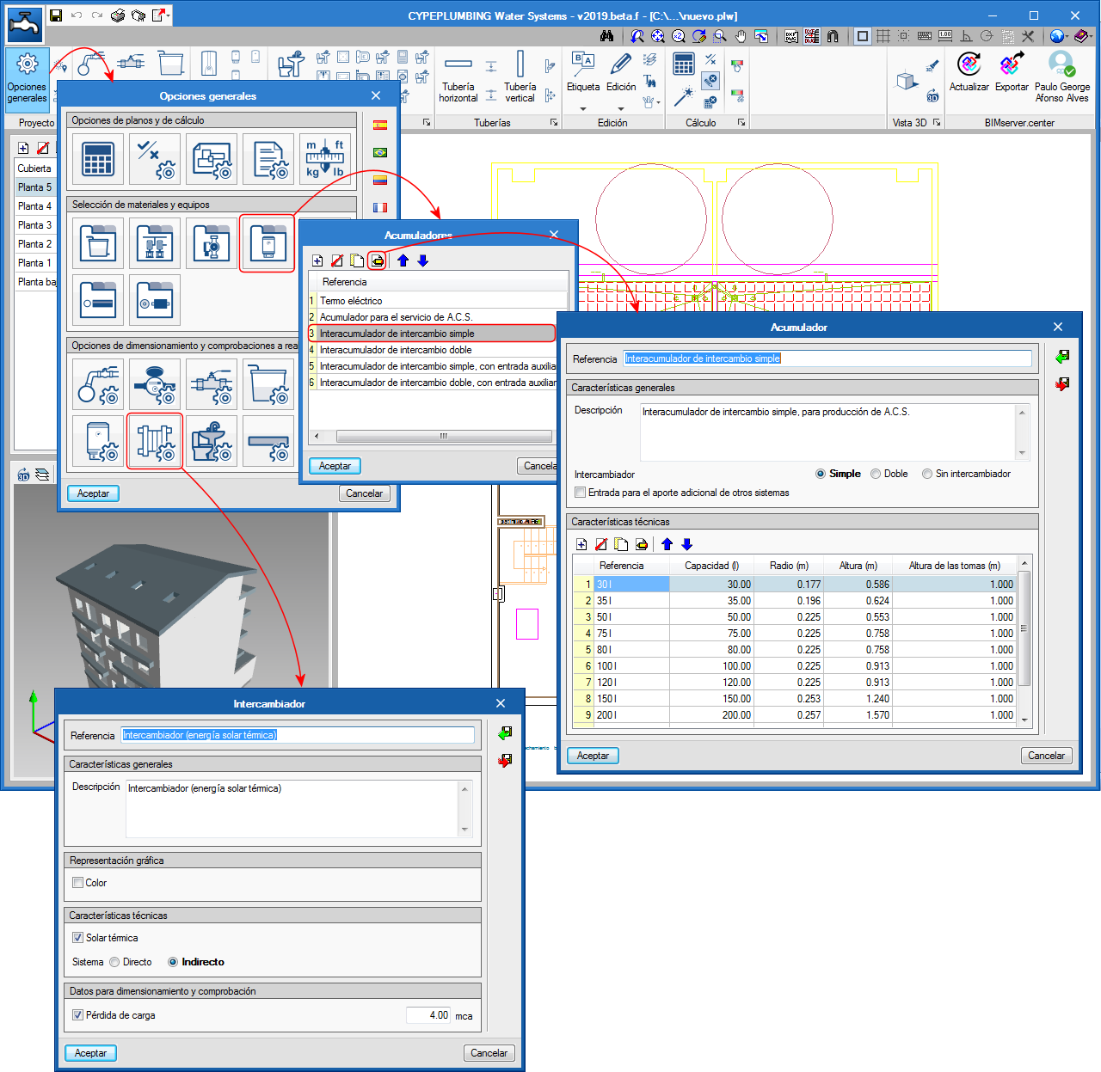This screenshot has height=1072, width=1101.
Task: Move item up in Acumuladores list
Action: (x=403, y=260)
